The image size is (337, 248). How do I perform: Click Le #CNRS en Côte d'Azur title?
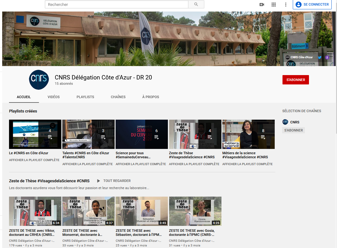(29, 153)
